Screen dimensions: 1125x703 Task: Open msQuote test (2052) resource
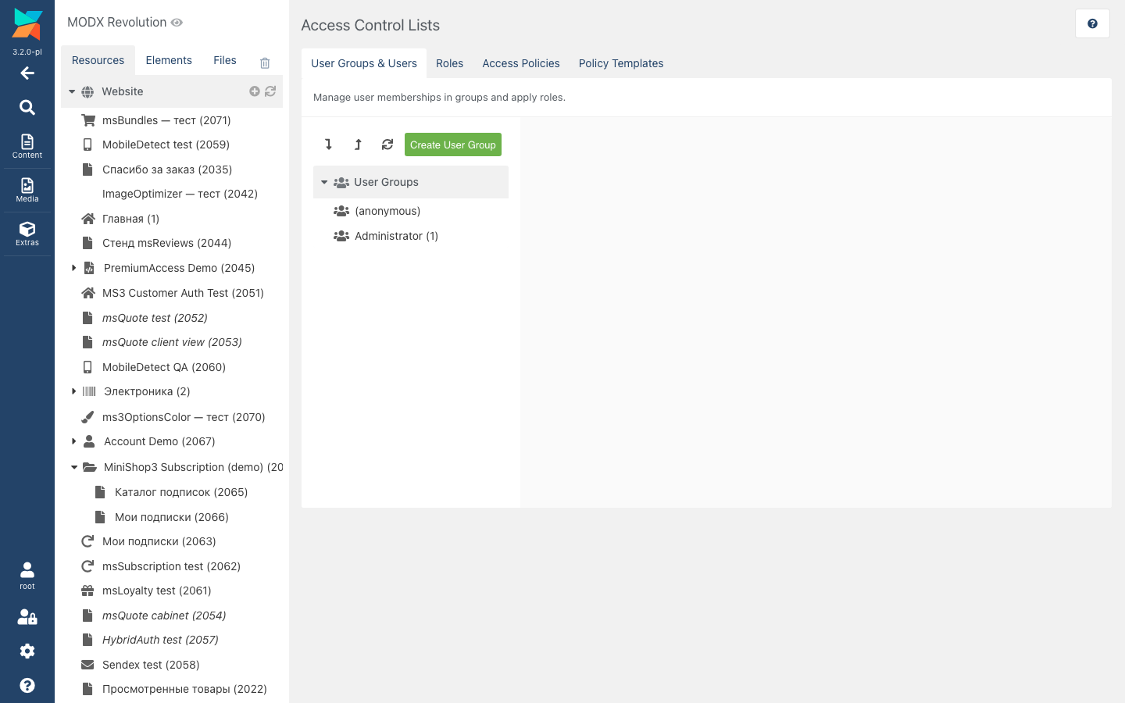(155, 318)
